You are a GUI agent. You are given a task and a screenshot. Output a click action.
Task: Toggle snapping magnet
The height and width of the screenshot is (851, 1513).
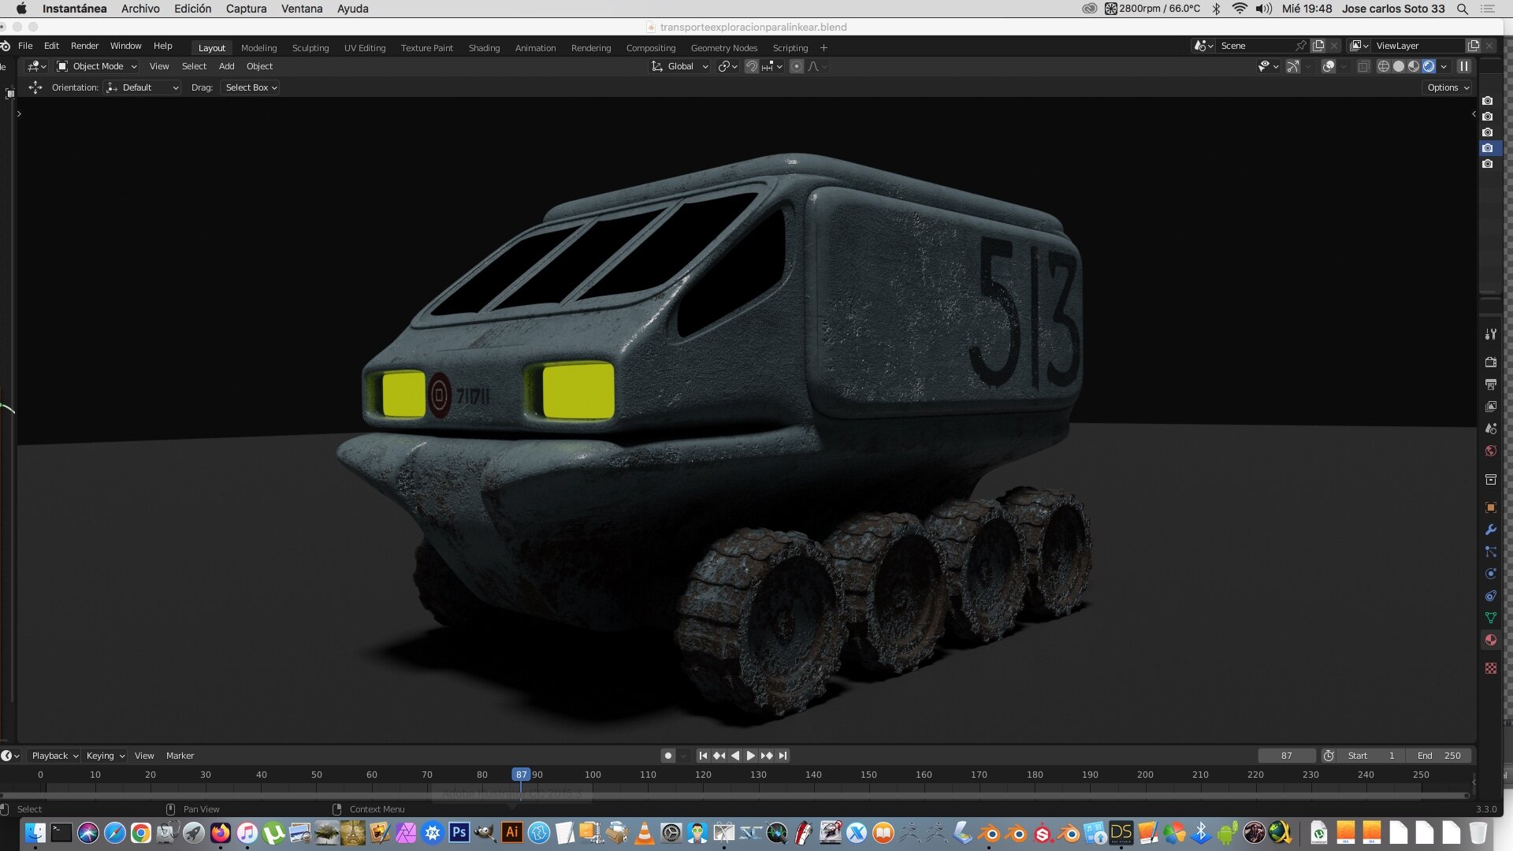751,66
